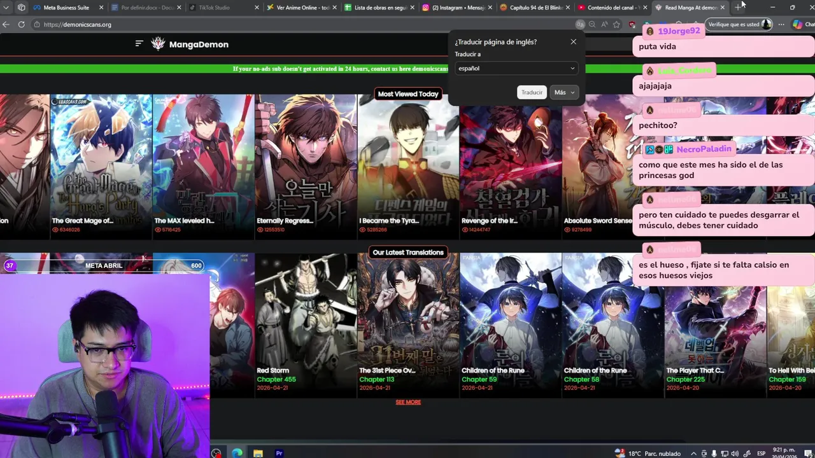Open Adobe Premiere Pro from taskbar
This screenshot has height=458, width=815.
(279, 453)
